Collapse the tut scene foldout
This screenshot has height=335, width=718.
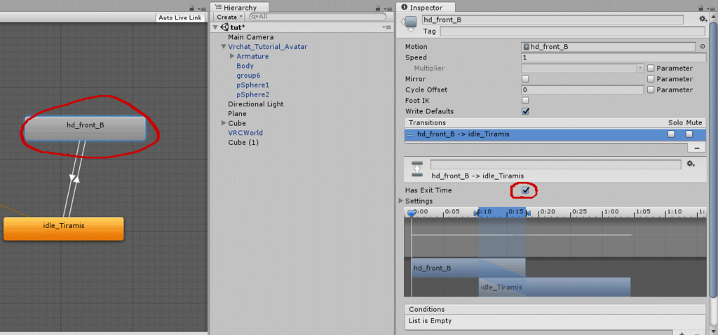[216, 27]
